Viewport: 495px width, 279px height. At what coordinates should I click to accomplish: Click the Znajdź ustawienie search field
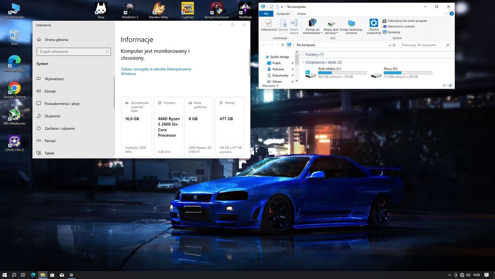pos(74,52)
